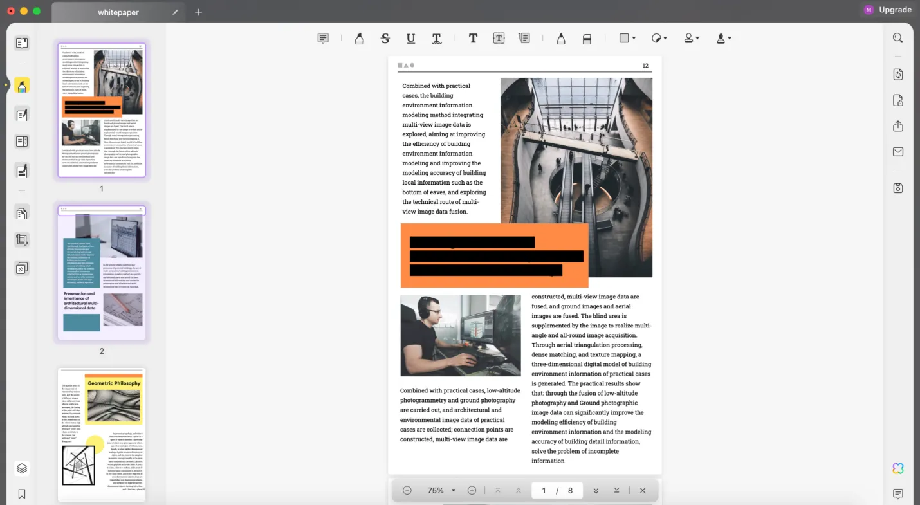Viewport: 920px width, 505px height.
Task: Open the Crop Pages tool
Action: tap(22, 239)
